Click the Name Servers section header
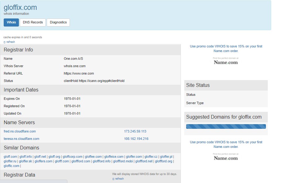The height and width of the screenshot is (183, 299). [90, 123]
